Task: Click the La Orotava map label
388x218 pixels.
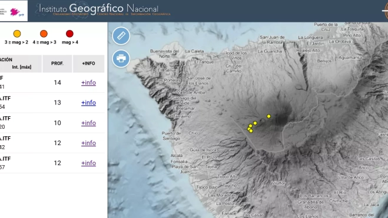Action: point(340,42)
